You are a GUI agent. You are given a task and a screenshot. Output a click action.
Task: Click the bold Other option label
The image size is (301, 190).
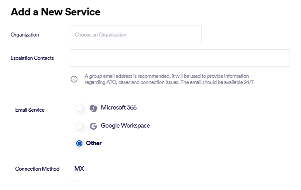click(x=94, y=143)
